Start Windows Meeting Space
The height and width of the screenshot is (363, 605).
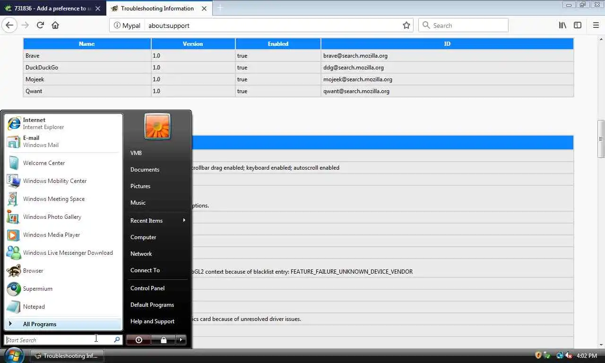[x=63, y=199]
